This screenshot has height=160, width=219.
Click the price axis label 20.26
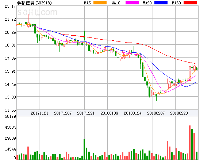click(x=10, y=32)
